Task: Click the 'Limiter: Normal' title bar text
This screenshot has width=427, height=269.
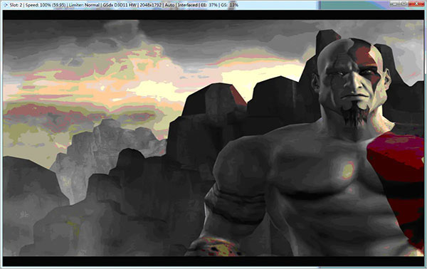Action: click(x=84, y=5)
